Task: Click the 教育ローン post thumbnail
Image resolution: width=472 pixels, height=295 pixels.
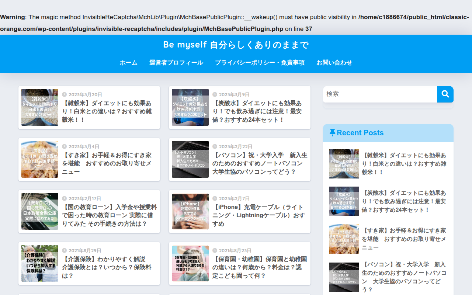Action: [x=40, y=211]
